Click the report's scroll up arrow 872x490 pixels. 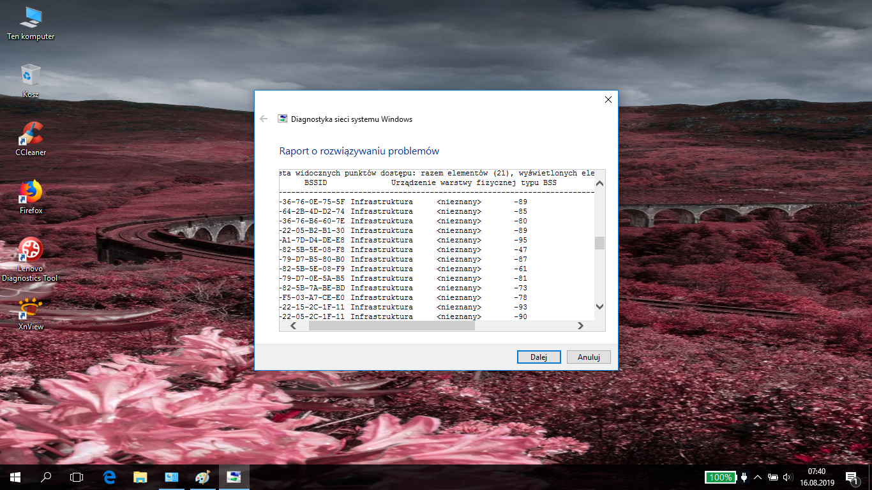tap(599, 184)
